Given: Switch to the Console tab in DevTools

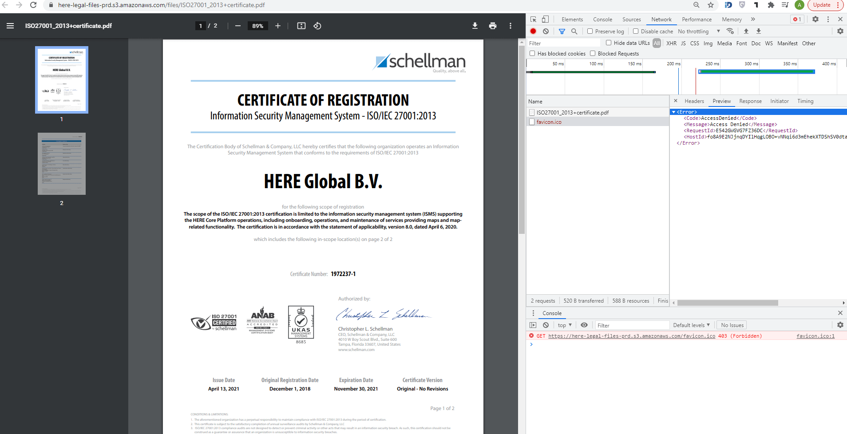Looking at the screenshot, I should pyautogui.click(x=602, y=19).
